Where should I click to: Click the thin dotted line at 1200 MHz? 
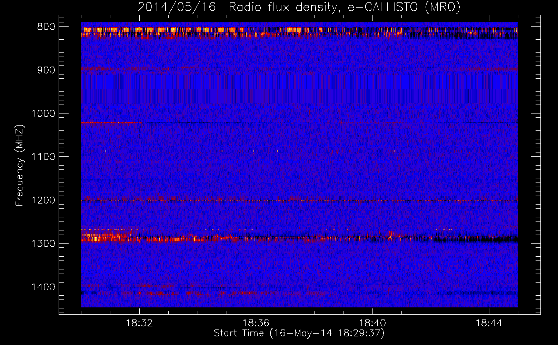coord(299,200)
